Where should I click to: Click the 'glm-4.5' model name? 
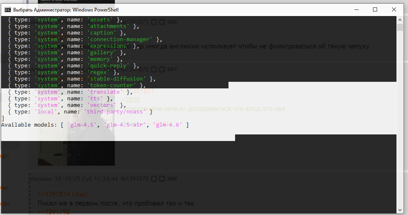click(x=82, y=125)
